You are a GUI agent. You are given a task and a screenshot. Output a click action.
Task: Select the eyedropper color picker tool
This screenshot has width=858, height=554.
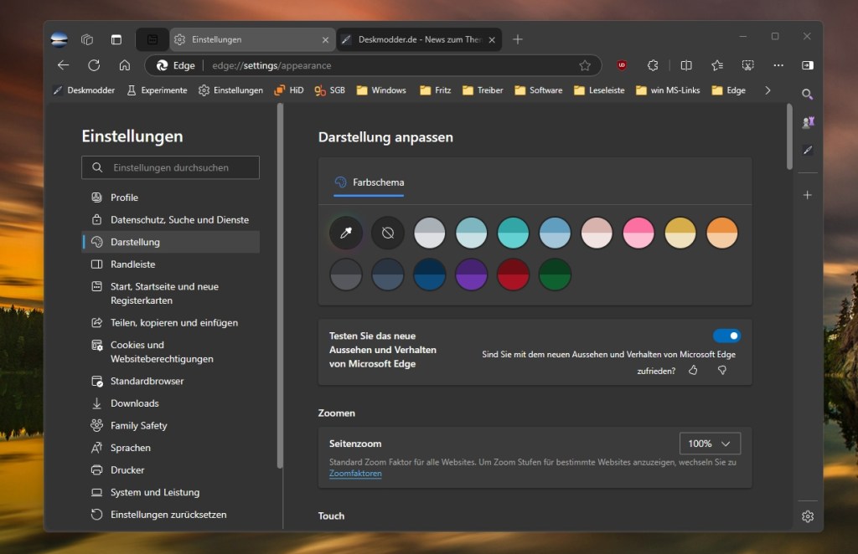[346, 233]
